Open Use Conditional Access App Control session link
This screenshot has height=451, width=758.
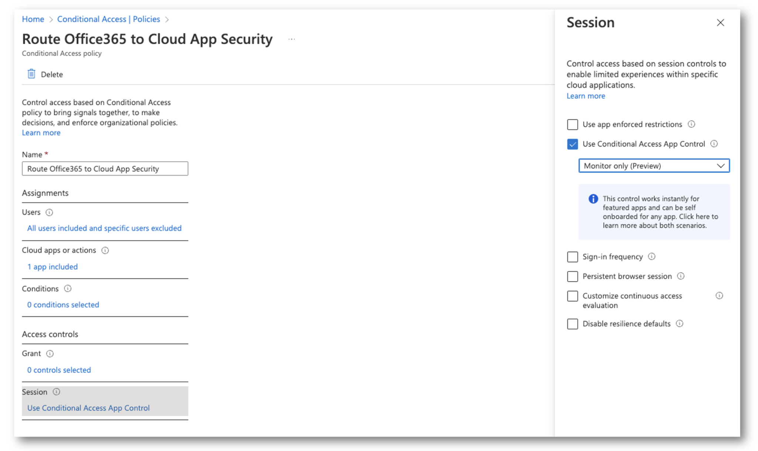click(x=88, y=408)
